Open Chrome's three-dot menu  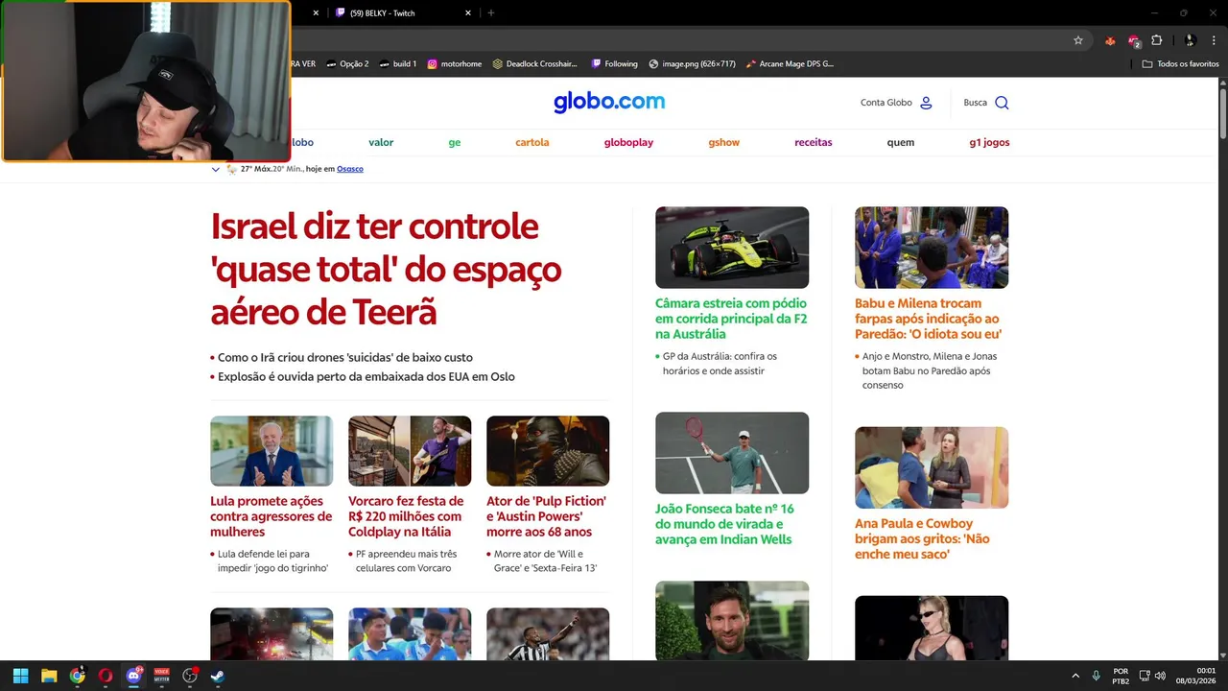point(1215,40)
